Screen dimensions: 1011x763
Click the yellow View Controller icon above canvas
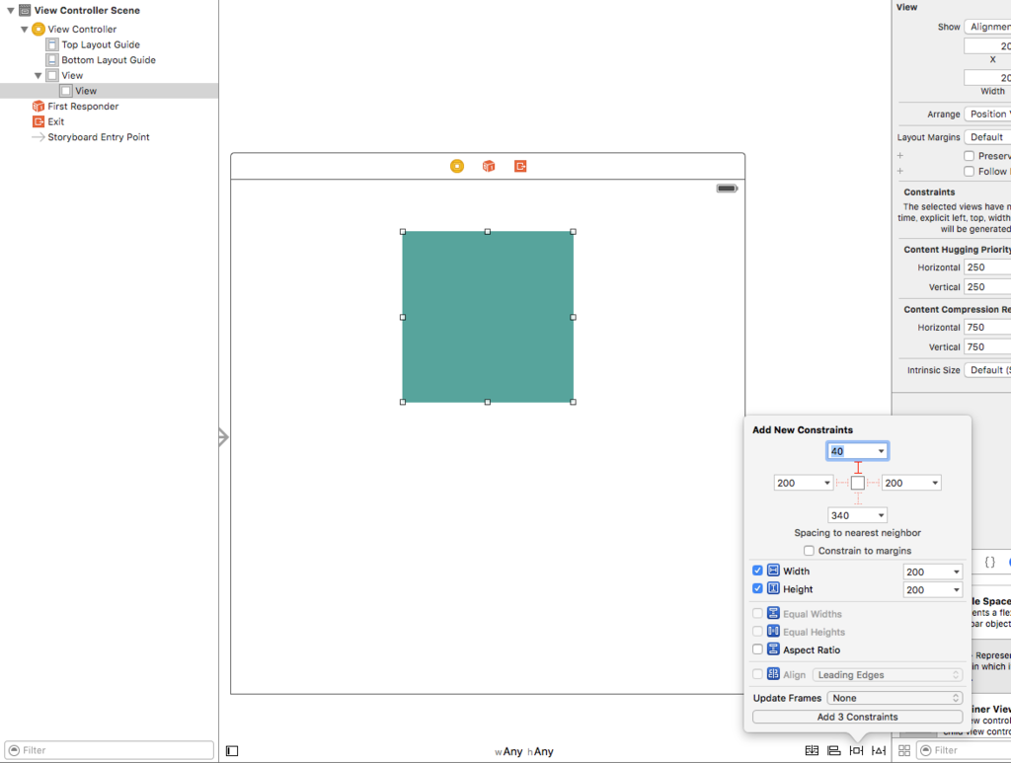(456, 166)
